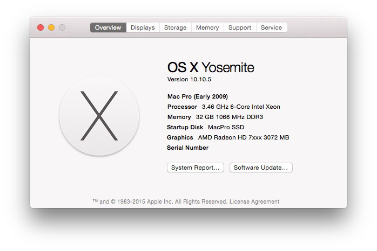Click the MacPro SSD startup disk value
The height and width of the screenshot is (251, 377).
point(226,127)
